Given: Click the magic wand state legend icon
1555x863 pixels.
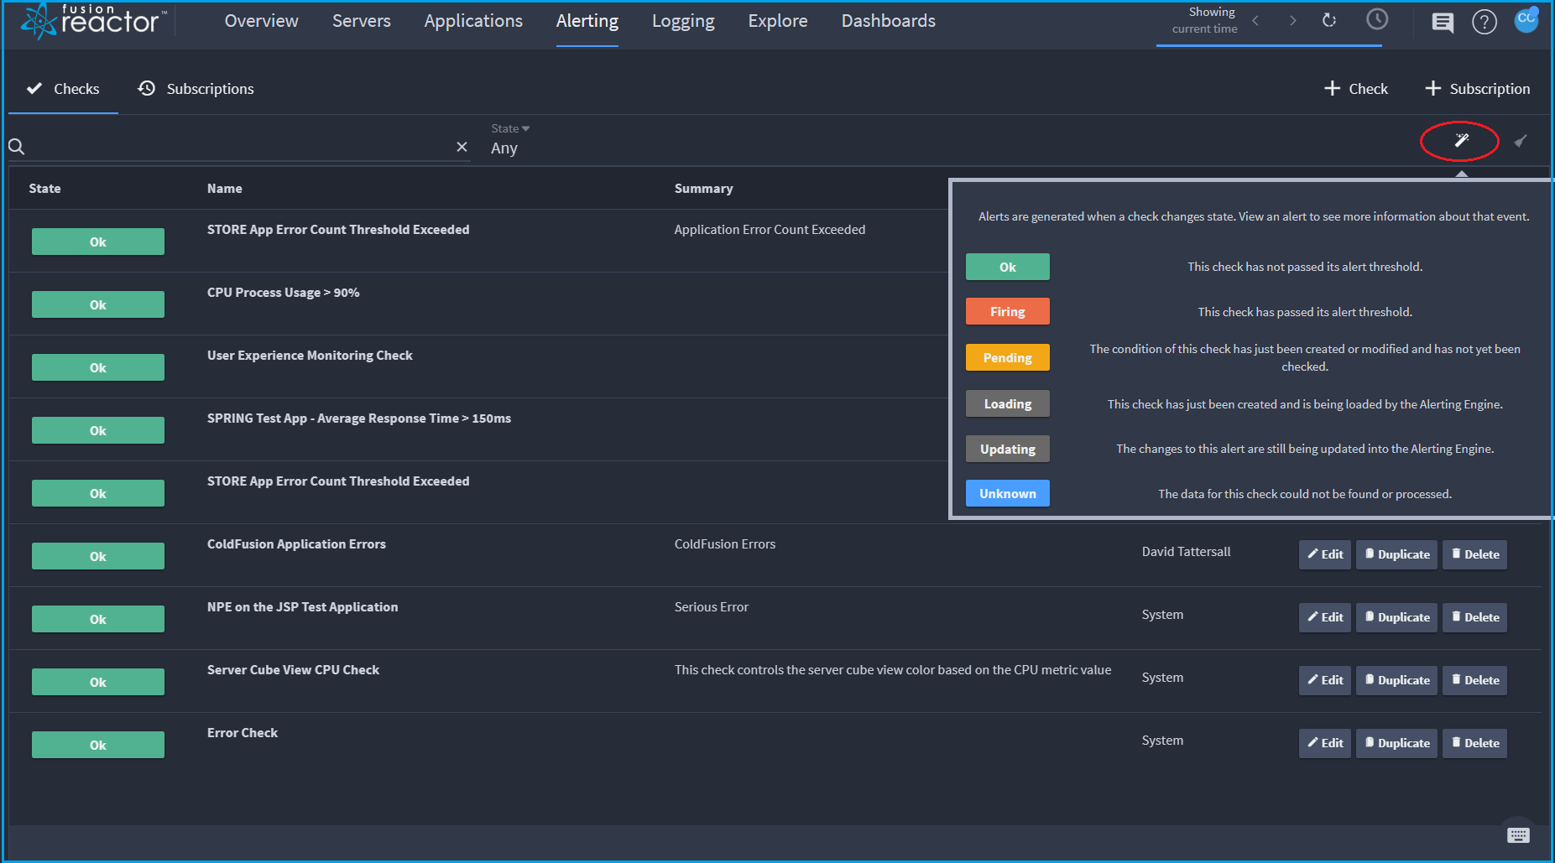Looking at the screenshot, I should pyautogui.click(x=1461, y=140).
